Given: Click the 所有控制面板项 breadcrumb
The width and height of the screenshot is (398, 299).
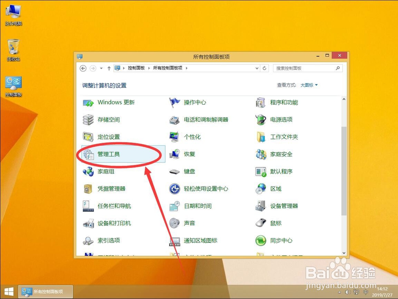Looking at the screenshot, I should (x=168, y=68).
